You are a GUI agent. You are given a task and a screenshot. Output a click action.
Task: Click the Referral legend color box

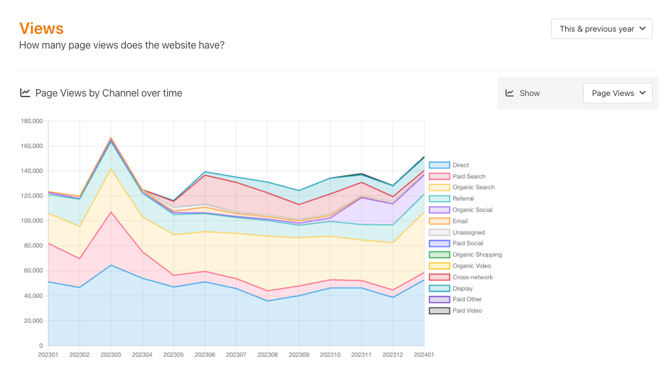point(439,199)
